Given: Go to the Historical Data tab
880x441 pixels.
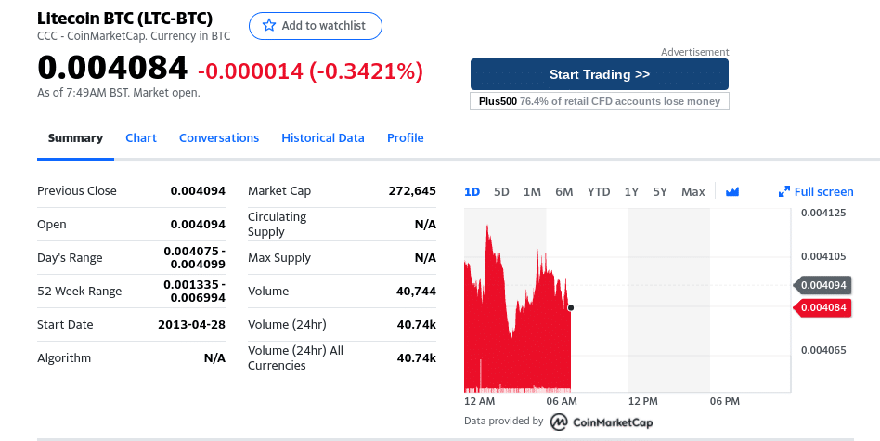Looking at the screenshot, I should click(x=323, y=138).
